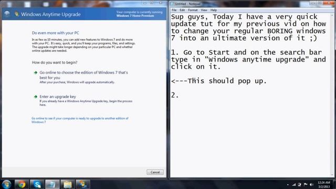Switch to Notepad taskbar button
Screen dimensions: 336x189
coord(52,184)
